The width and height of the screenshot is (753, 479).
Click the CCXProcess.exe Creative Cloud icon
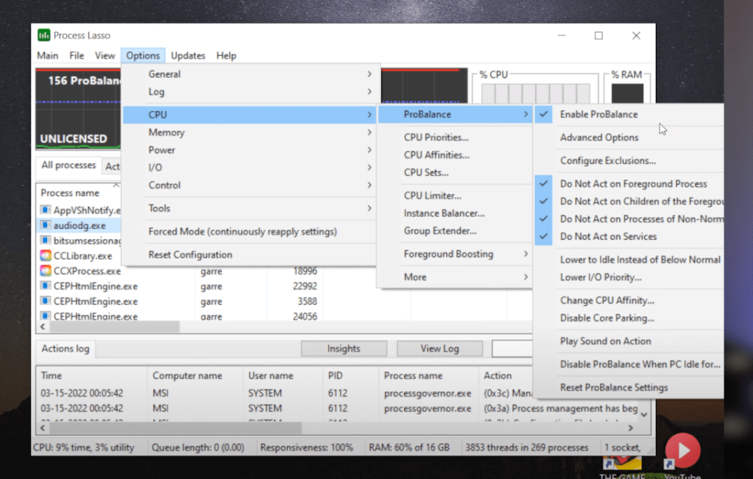click(x=46, y=271)
